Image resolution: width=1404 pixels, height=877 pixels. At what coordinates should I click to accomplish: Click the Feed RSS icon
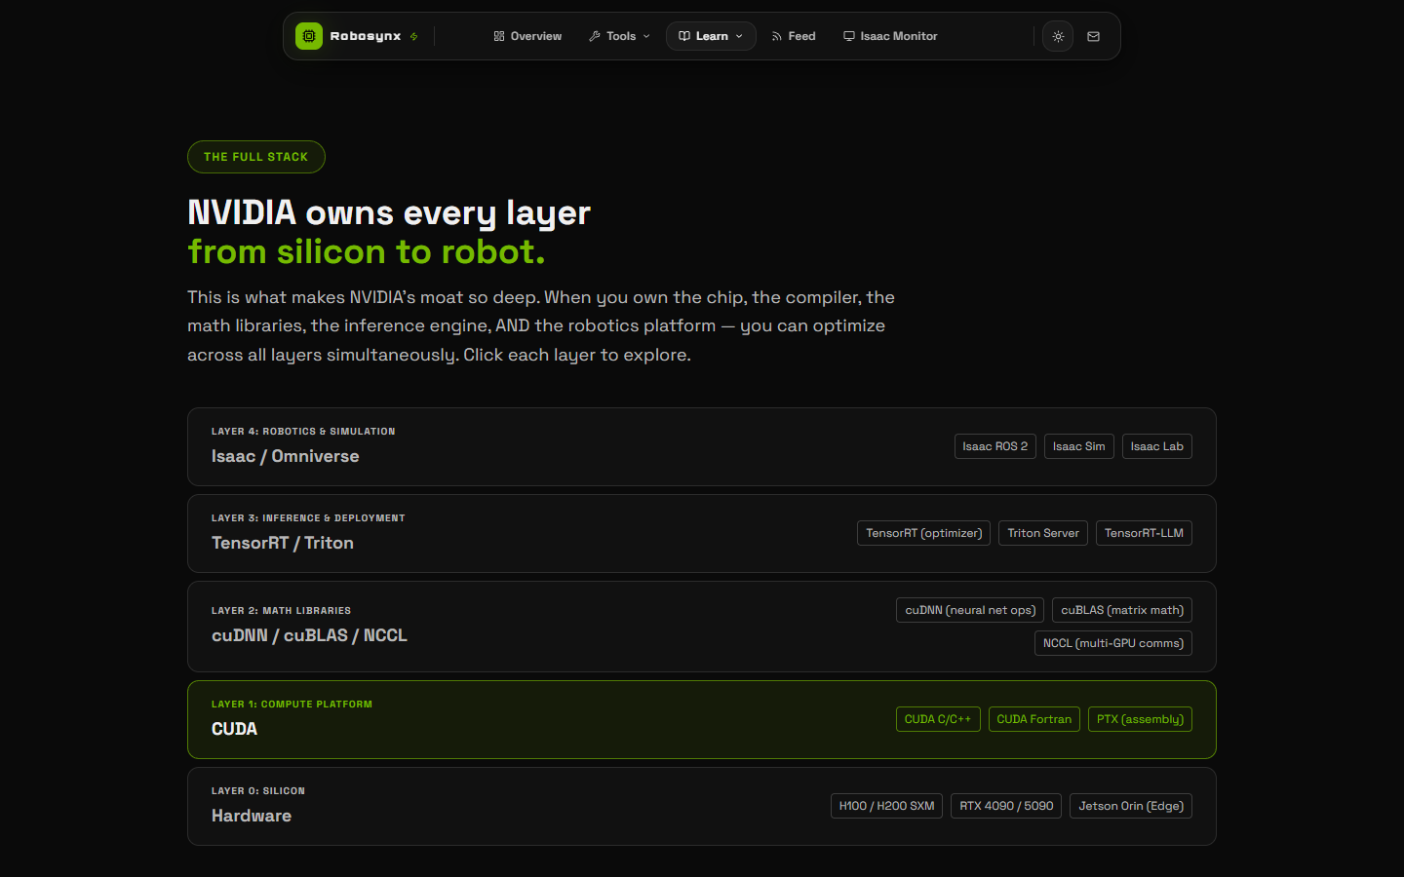tap(777, 36)
